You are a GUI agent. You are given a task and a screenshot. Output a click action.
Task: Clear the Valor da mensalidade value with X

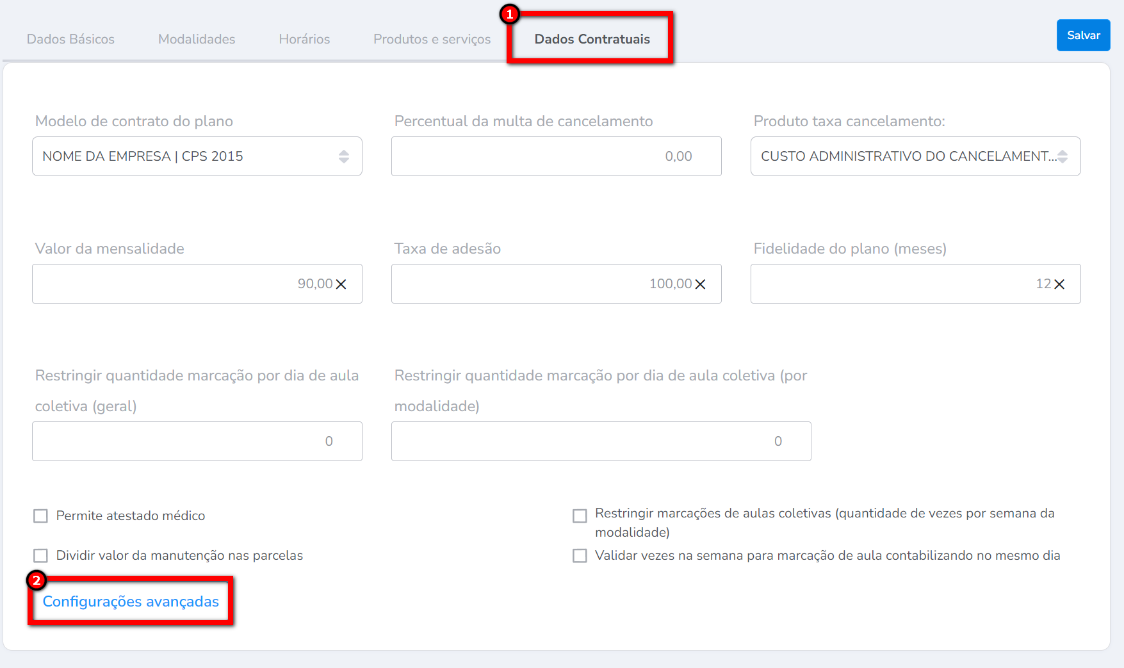[x=341, y=284]
